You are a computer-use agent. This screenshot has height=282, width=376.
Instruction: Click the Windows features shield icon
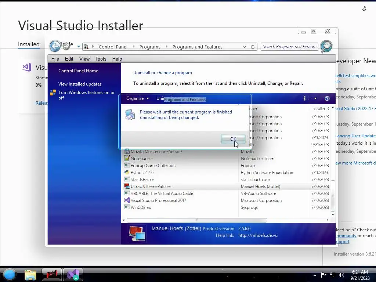(x=53, y=93)
